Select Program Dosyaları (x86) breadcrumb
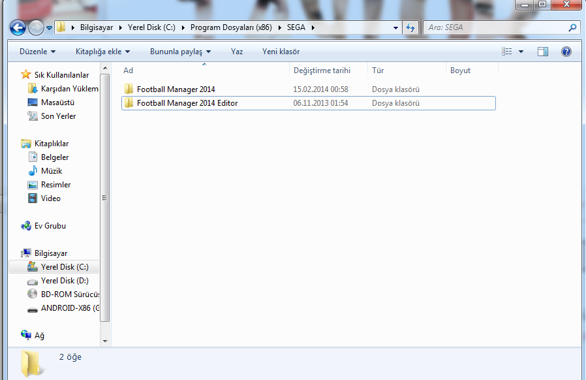Screen dimensions: 586x380 click(x=231, y=27)
